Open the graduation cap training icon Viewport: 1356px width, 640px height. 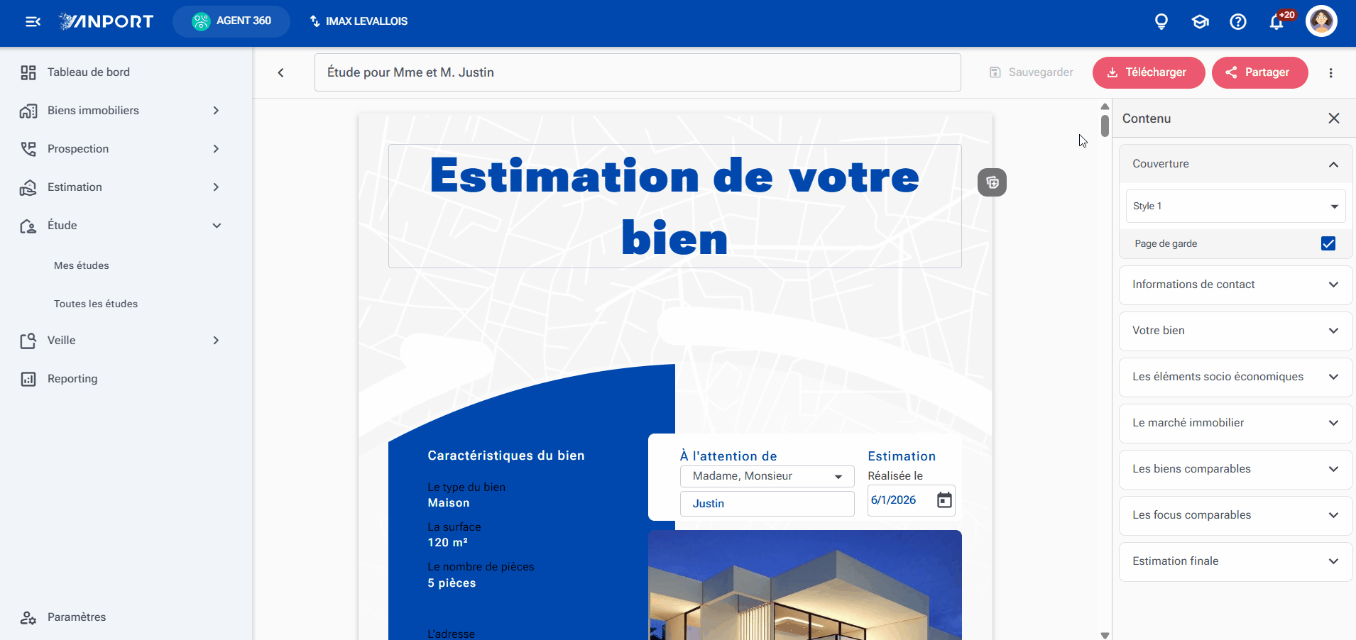[1200, 22]
